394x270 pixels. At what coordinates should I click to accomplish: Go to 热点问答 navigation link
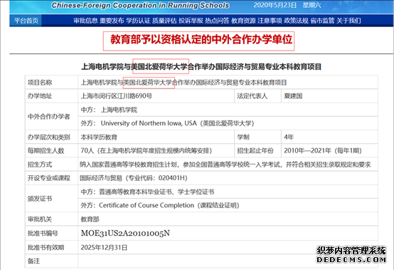click(x=217, y=21)
